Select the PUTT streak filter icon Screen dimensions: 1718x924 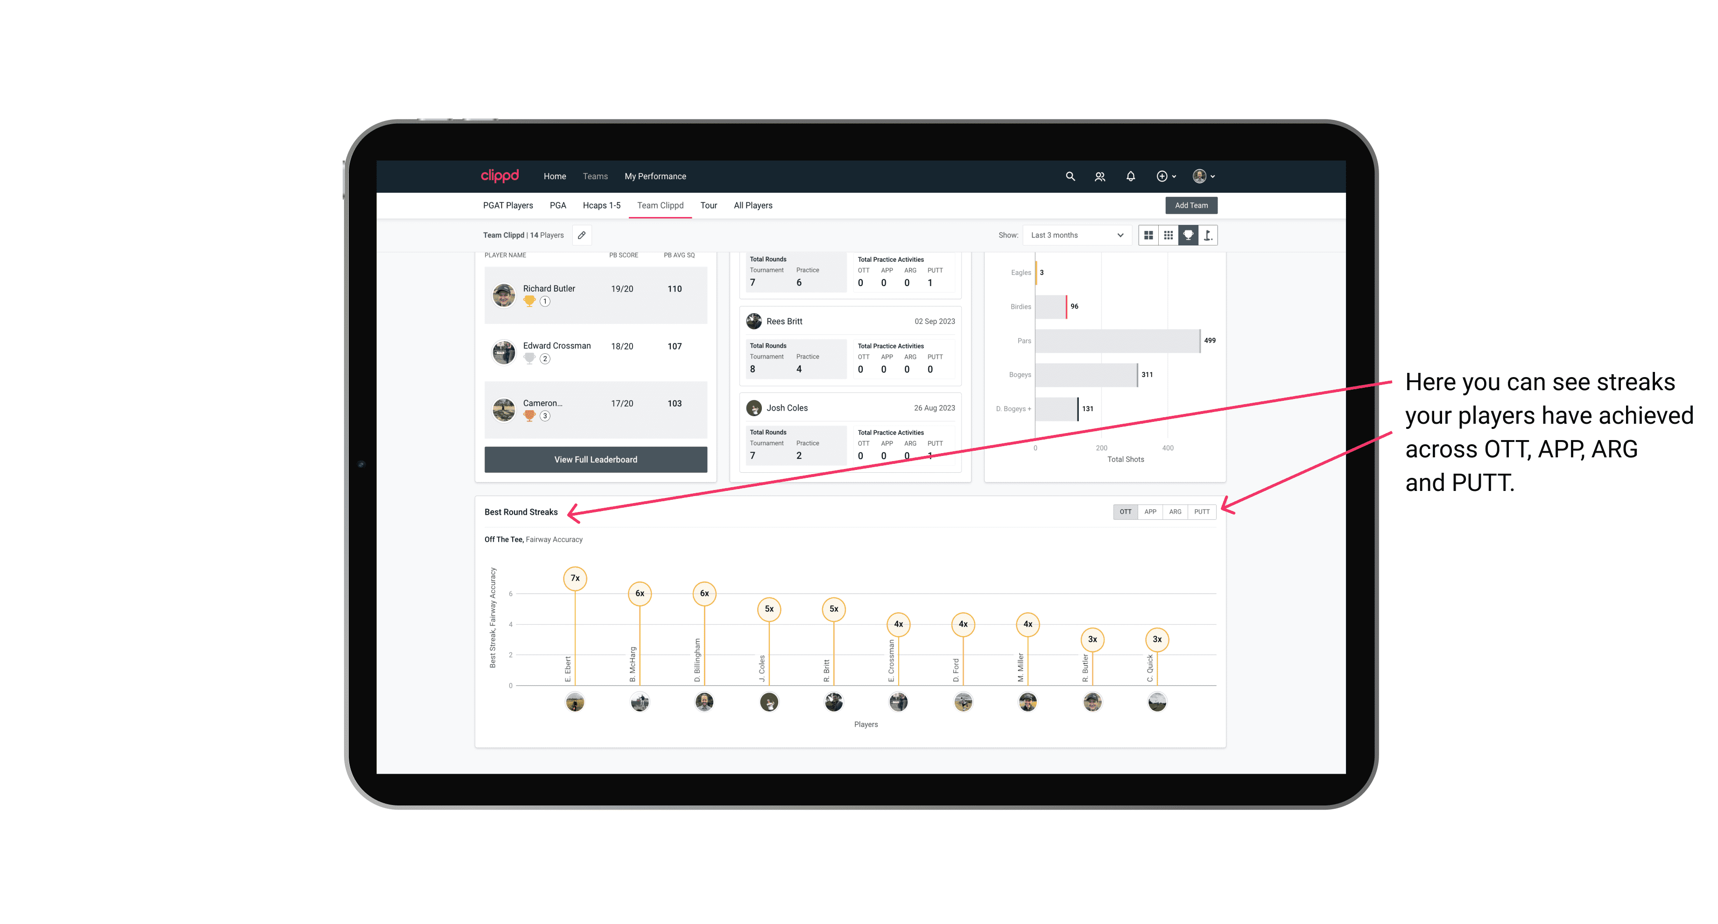pos(1203,511)
